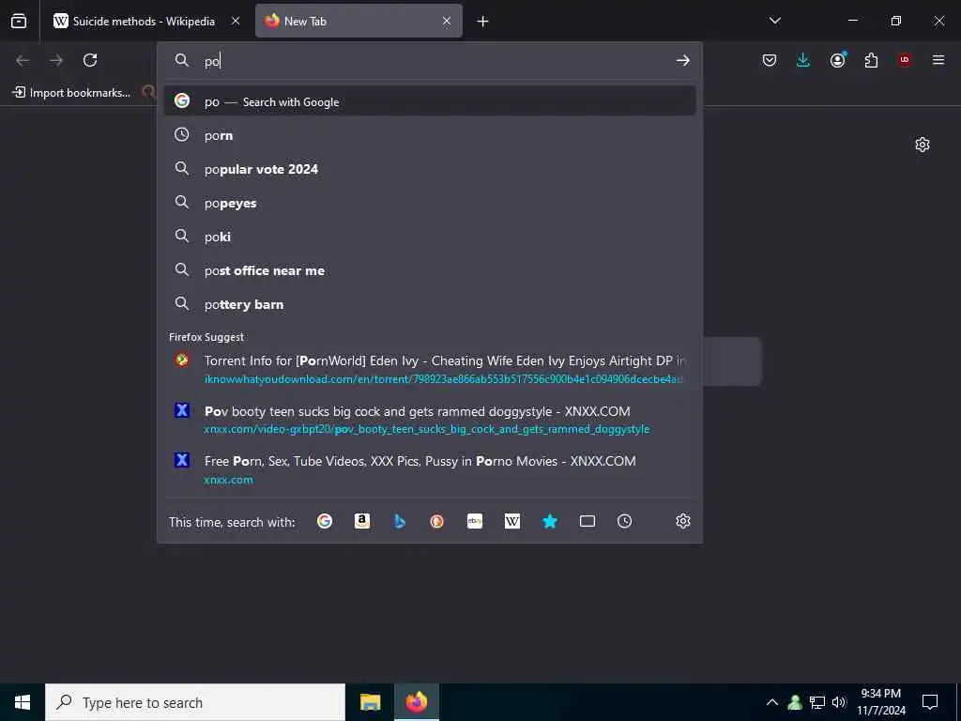Search history using the clock icon
961x721 pixels.
point(624,521)
